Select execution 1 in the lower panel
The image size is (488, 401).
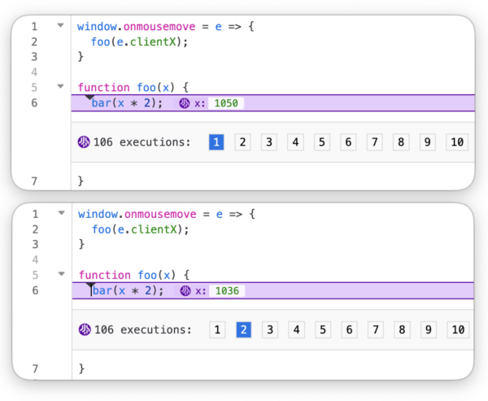tap(216, 329)
